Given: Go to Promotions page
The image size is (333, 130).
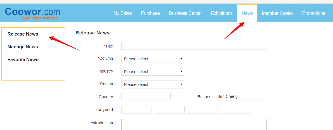Looking at the screenshot, I should [x=314, y=13].
